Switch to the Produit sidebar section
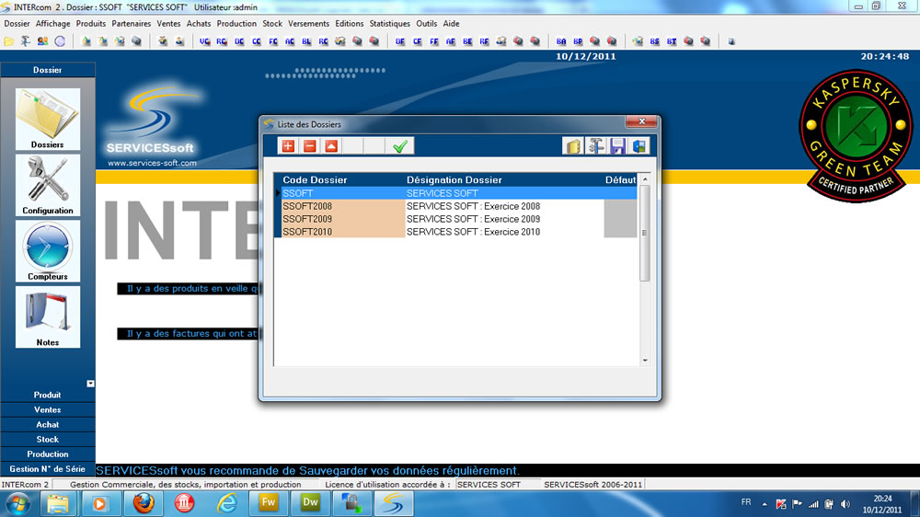Image resolution: width=920 pixels, height=517 pixels. click(48, 395)
